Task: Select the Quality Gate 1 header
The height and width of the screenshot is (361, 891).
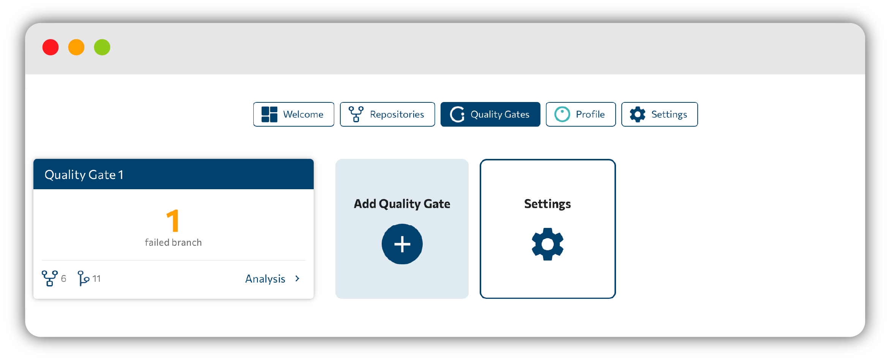Action: 174,174
